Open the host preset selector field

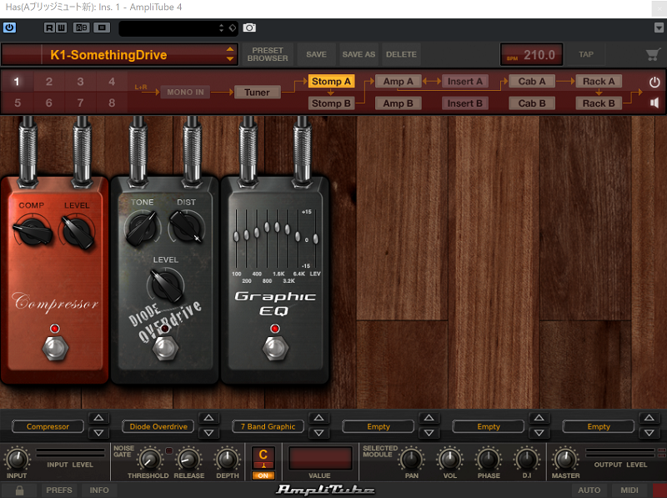pyautogui.click(x=178, y=28)
